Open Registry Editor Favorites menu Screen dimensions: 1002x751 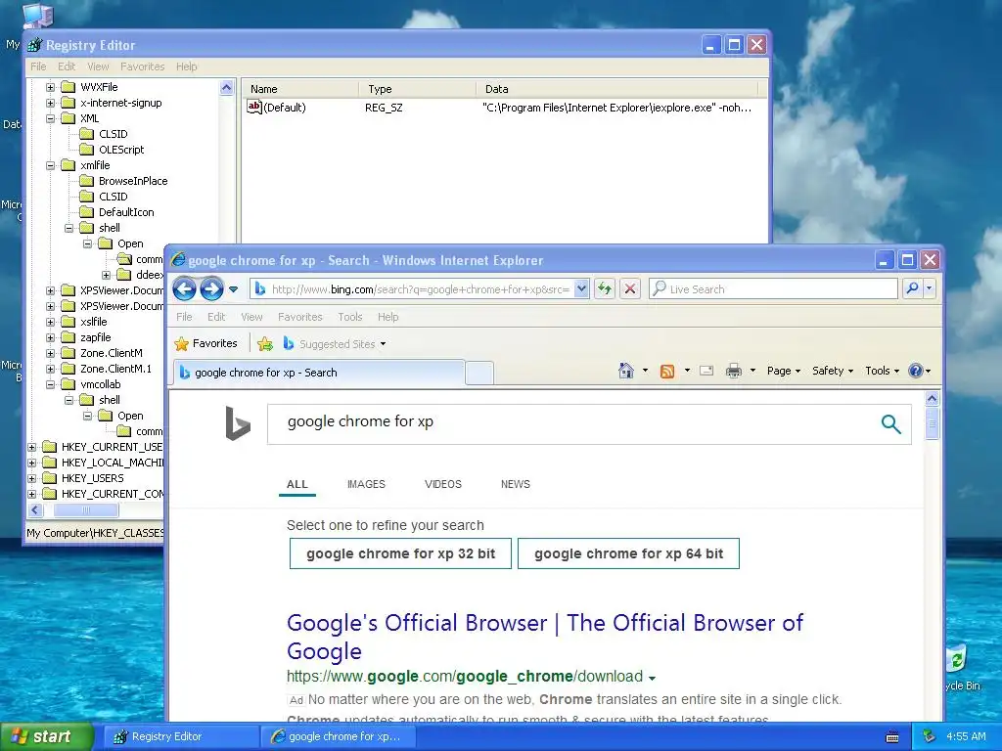click(x=143, y=66)
